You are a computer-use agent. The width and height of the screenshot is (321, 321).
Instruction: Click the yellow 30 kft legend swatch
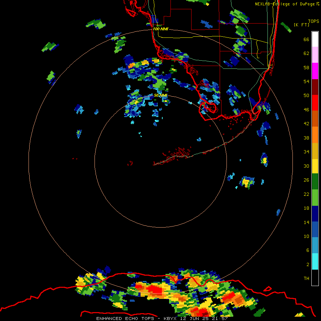[x=315, y=166]
